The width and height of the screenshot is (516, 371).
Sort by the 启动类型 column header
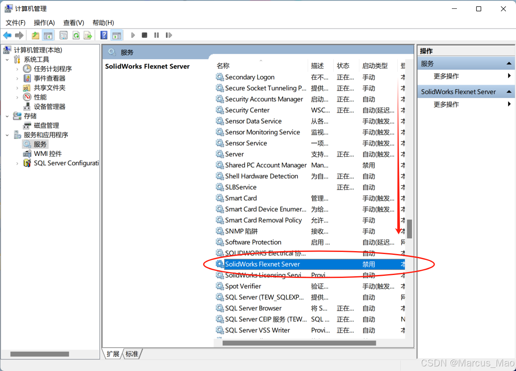(378, 66)
